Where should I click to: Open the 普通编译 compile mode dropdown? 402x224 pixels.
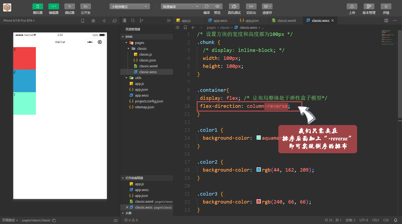tap(181, 6)
